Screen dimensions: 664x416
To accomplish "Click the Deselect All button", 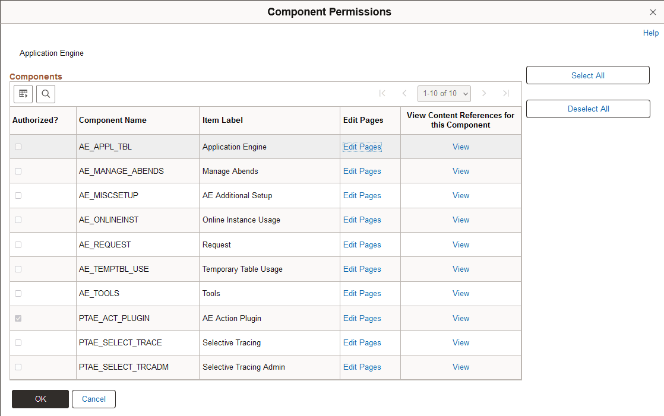I will tap(587, 109).
